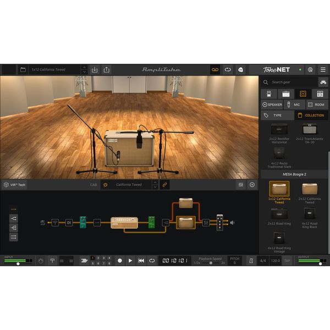Viewport: 330px width, 330px height.
Task: Filter gear by TYPE tab
Action: [277, 116]
